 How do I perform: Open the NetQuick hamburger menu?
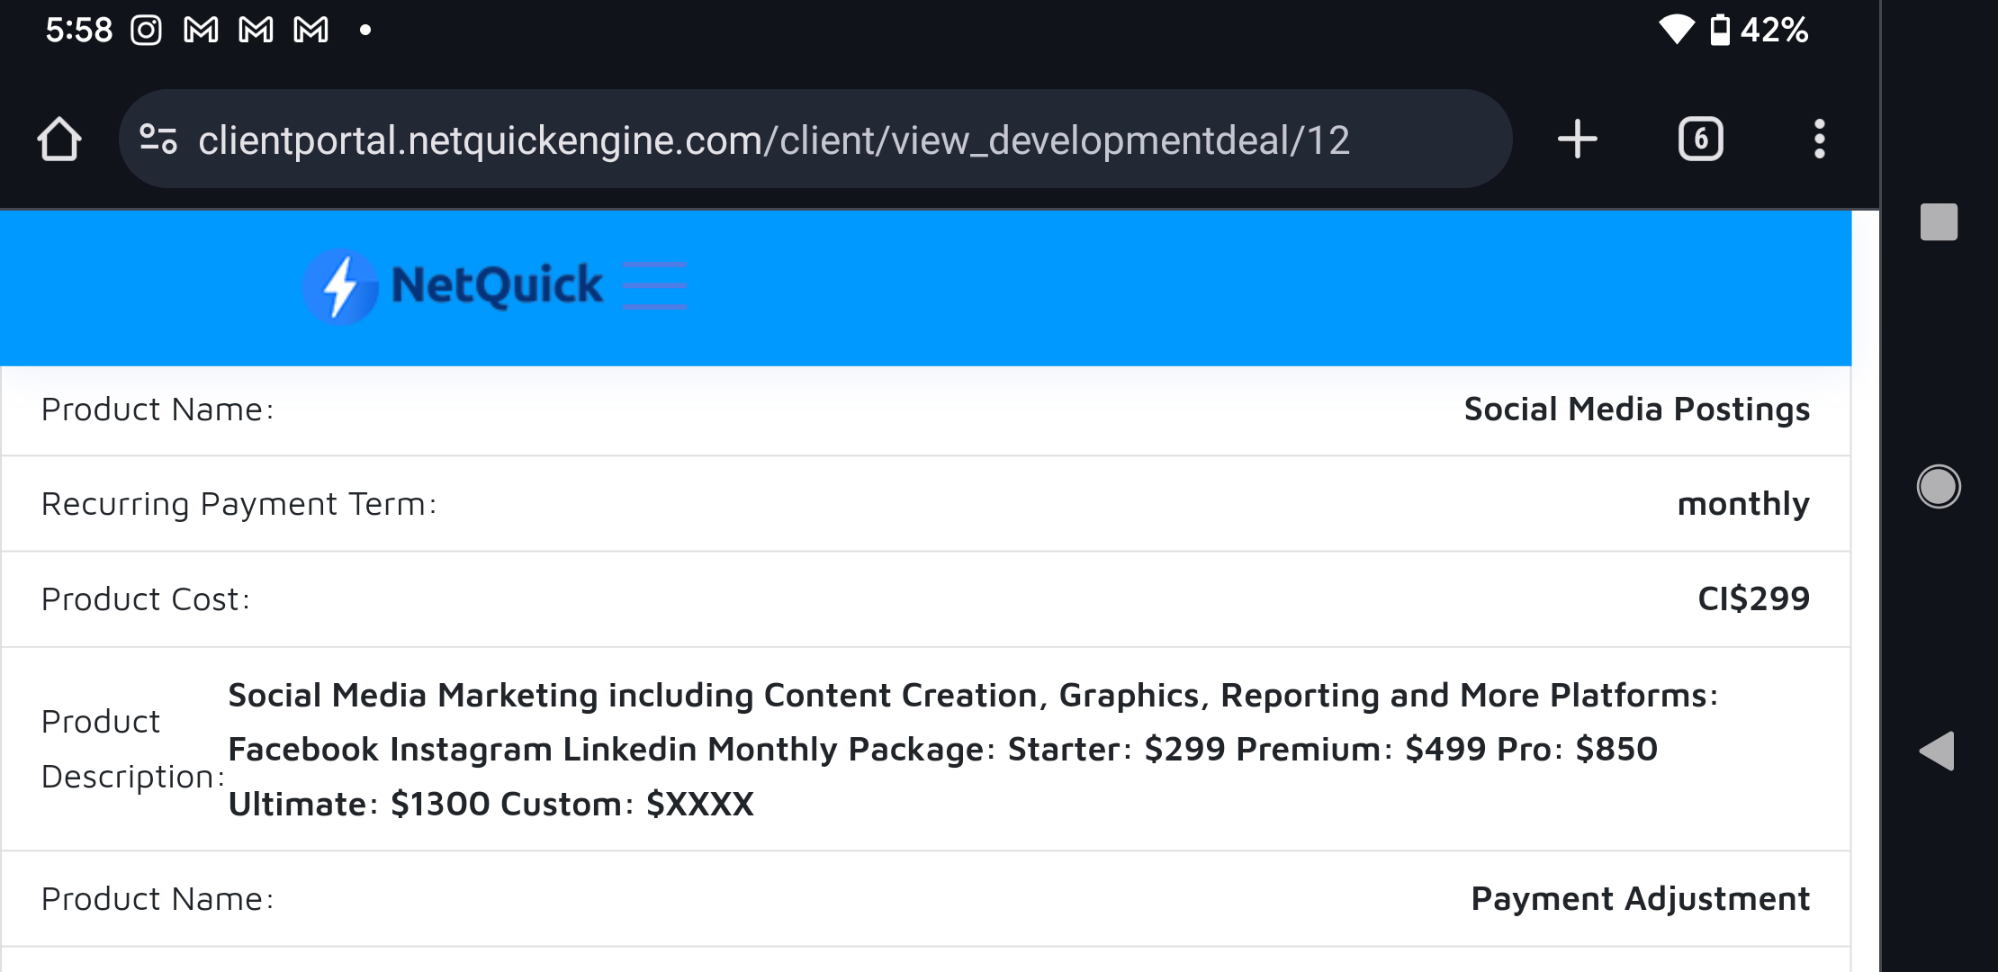coord(654,286)
